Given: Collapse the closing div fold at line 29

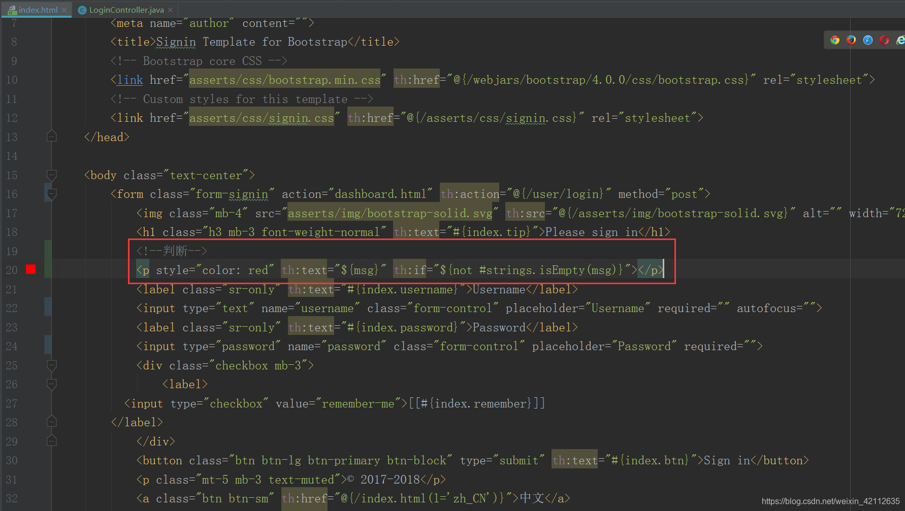Looking at the screenshot, I should (51, 441).
